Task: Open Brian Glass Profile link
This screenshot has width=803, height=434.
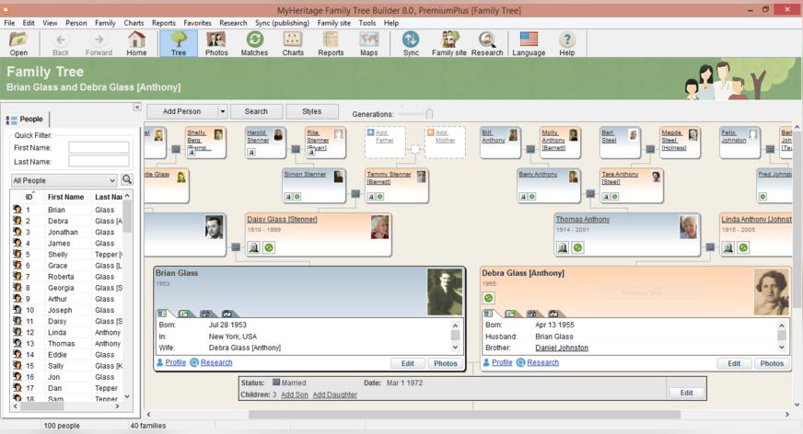Action: [x=175, y=362]
